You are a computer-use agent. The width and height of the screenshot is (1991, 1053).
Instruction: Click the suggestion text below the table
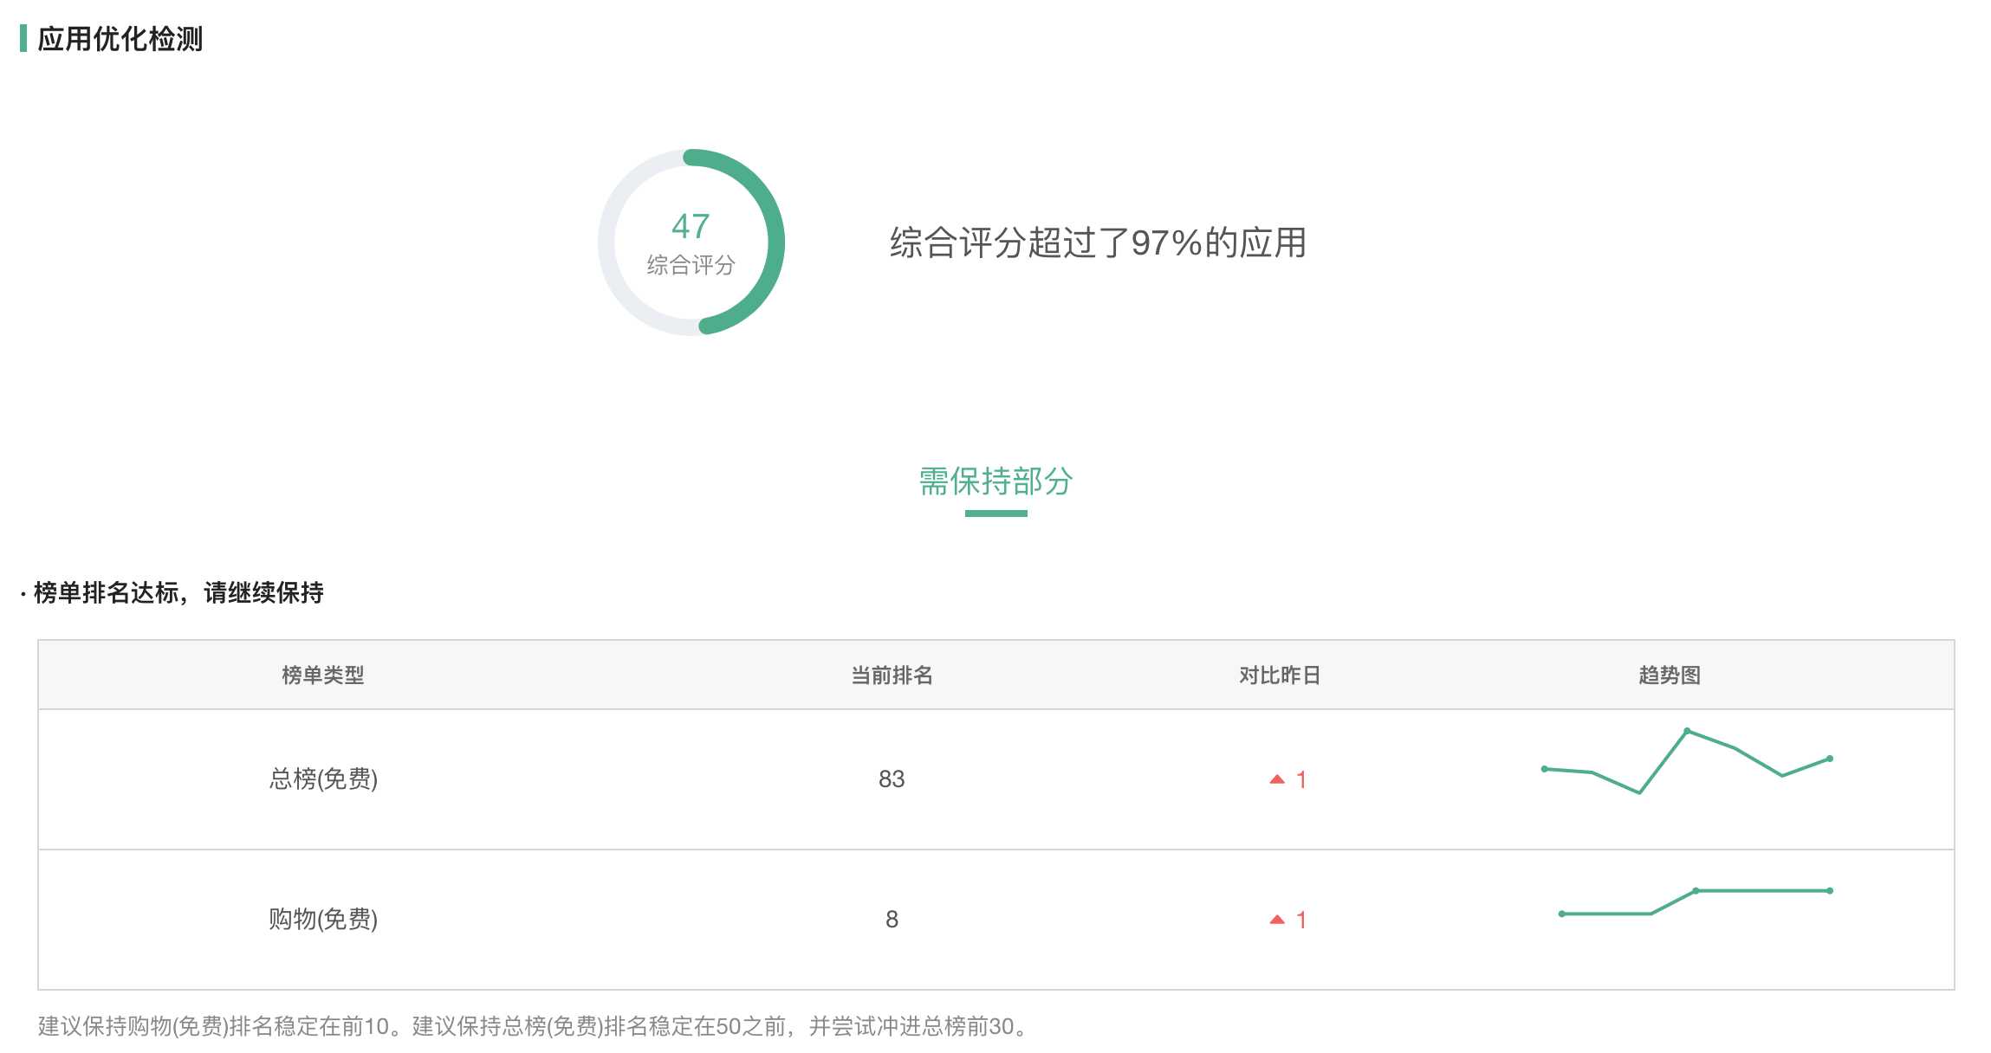(533, 1027)
